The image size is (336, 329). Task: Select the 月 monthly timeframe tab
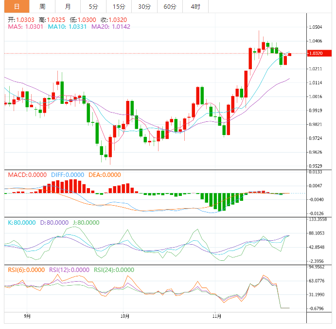(68, 6)
